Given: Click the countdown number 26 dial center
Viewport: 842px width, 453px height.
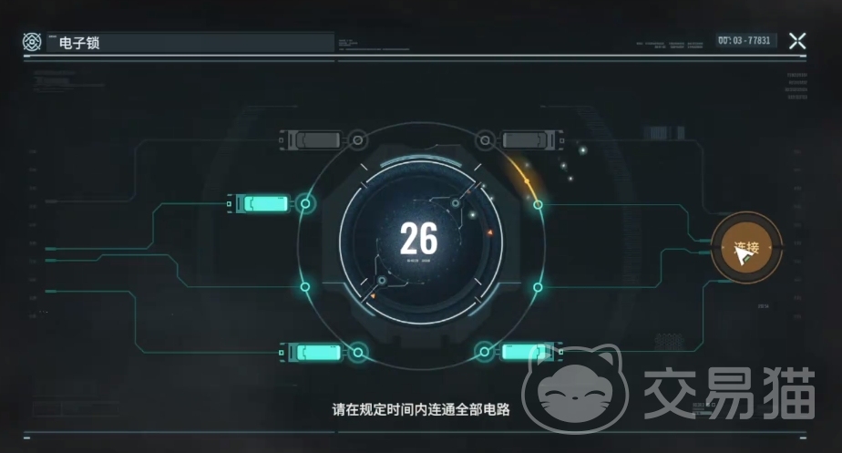Looking at the screenshot, I should [x=419, y=239].
